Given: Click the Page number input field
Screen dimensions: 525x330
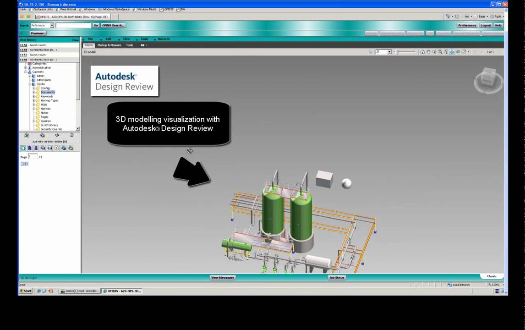Looking at the screenshot, I should pos(33,156).
